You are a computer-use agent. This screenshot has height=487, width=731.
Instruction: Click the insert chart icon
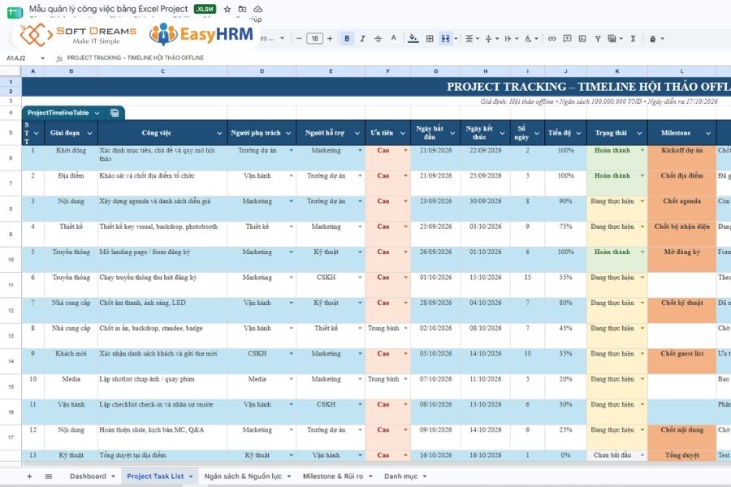582,39
